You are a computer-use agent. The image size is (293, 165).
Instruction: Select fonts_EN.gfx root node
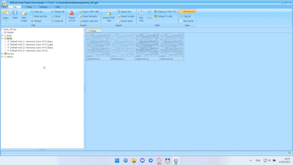pos(10,29)
